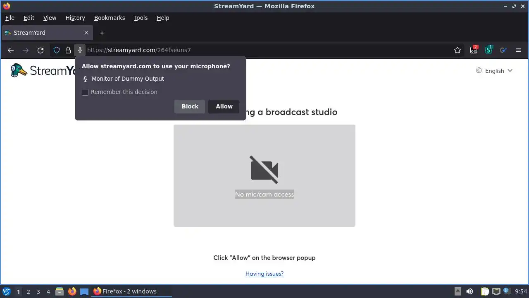Click the taskbar clock showing 9:54
529x298 pixels.
[521, 291]
